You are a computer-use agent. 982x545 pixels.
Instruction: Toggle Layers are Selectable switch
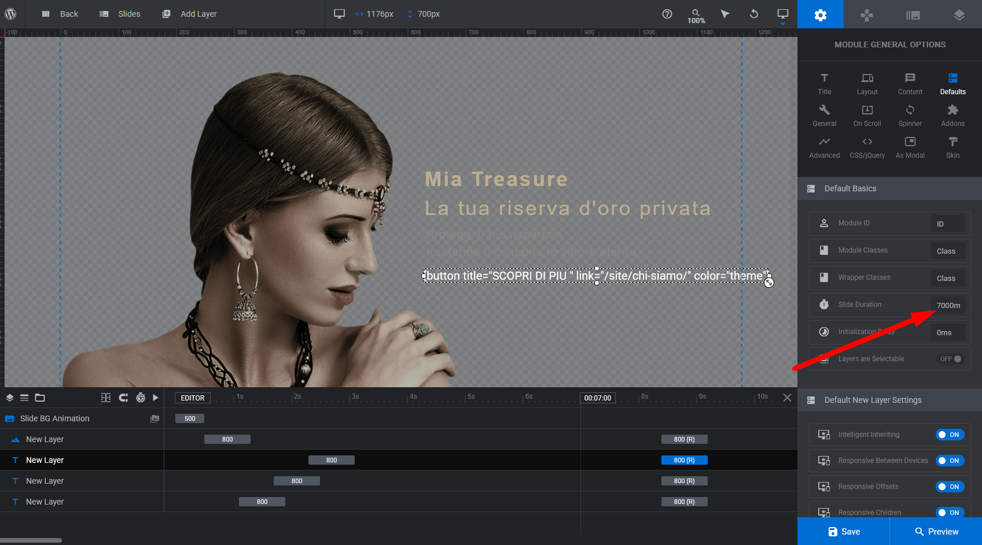point(950,359)
